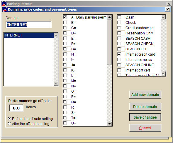Click the domain list scroll down arrow
The image size is (173, 143).
56,84
